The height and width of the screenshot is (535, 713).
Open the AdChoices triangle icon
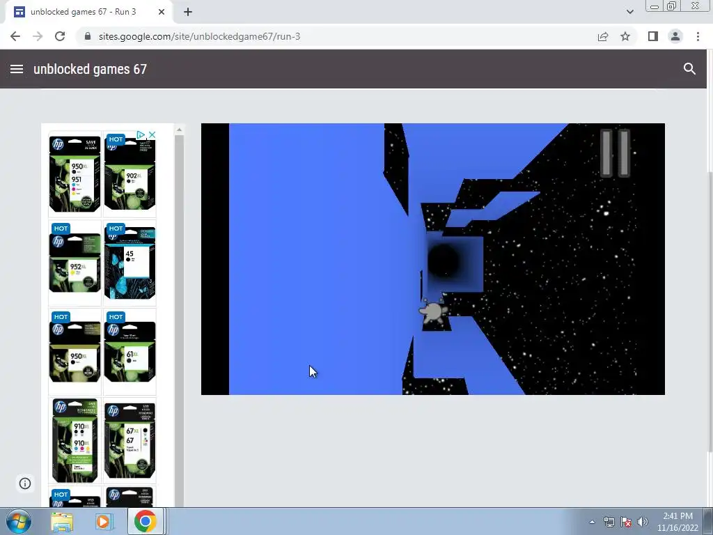point(141,134)
